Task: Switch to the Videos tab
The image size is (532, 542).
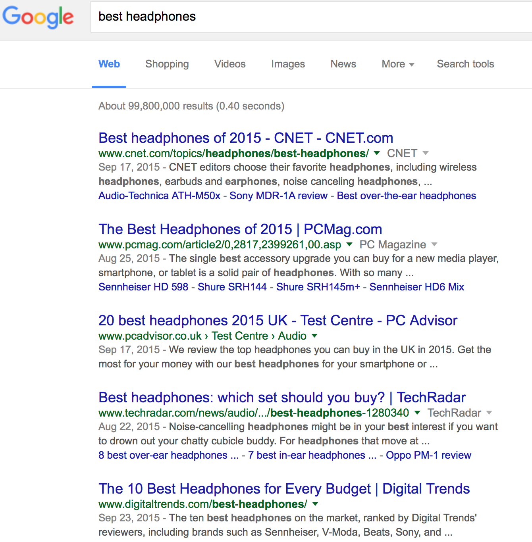Action: [x=229, y=64]
